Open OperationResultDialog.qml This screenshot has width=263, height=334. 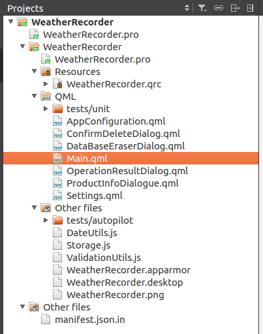tap(127, 171)
